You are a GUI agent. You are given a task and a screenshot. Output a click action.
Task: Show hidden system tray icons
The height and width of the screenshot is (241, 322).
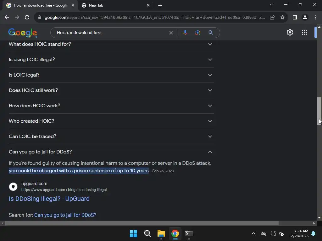(x=253, y=233)
